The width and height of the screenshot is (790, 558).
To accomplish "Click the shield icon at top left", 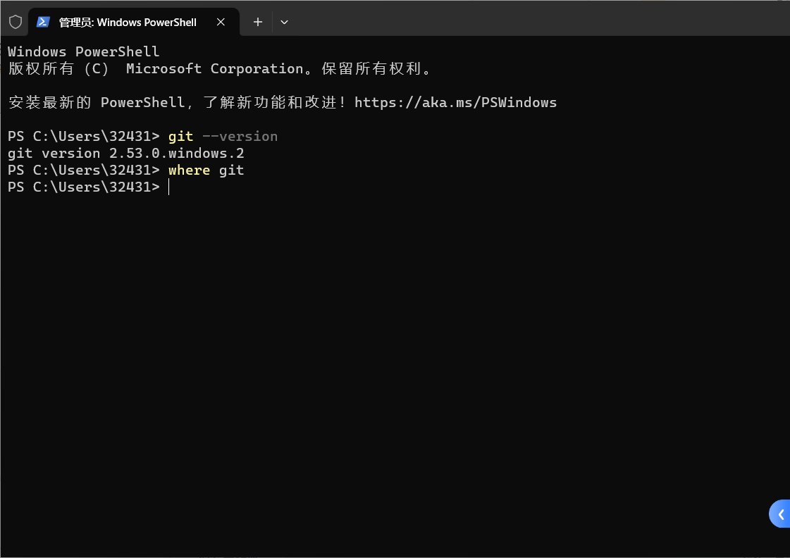I will (x=15, y=21).
